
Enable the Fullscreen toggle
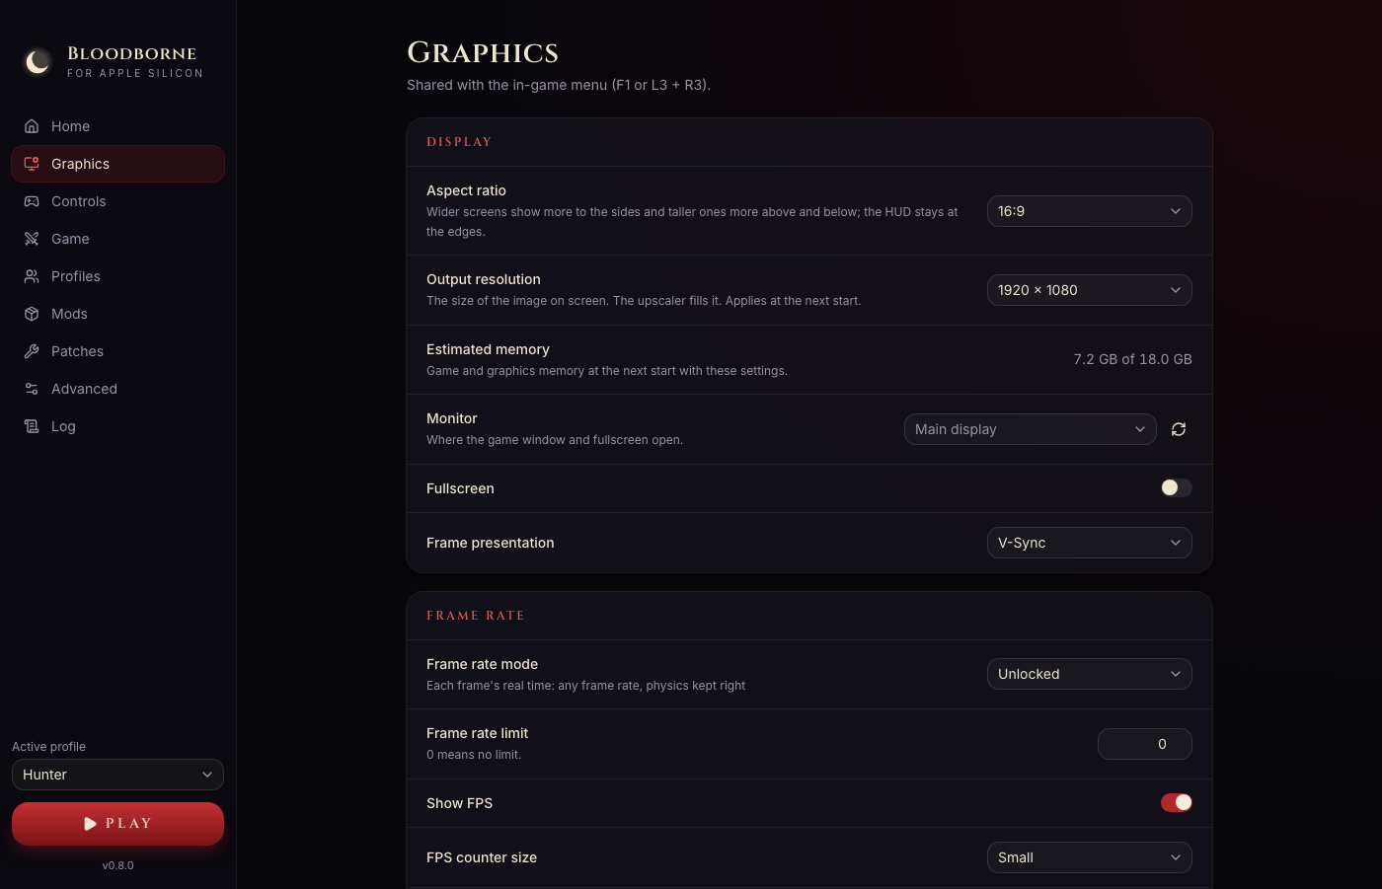[x=1177, y=487]
